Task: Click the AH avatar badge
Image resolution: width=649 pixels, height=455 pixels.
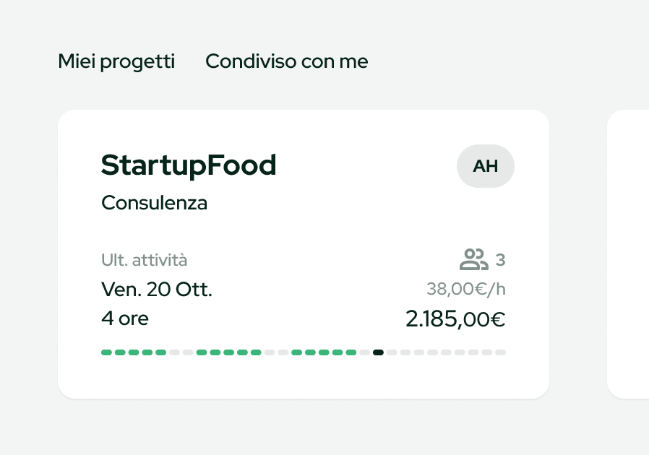Action: click(x=485, y=166)
